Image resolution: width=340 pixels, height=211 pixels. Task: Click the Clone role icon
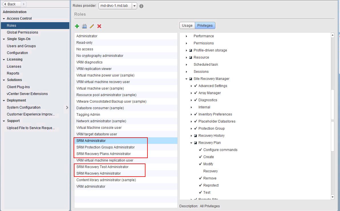pyautogui.click(x=84, y=26)
